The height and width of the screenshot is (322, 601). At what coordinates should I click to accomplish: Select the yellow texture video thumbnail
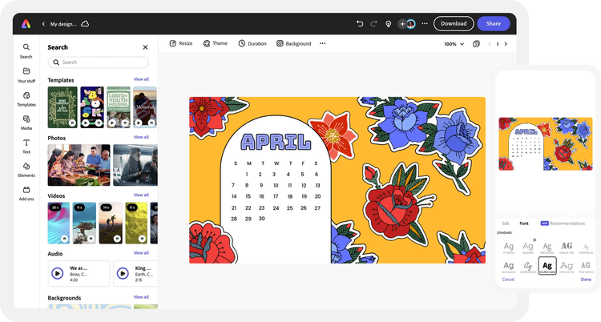(x=136, y=223)
